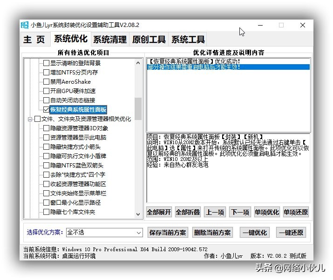Enable 开启GPU硬件加速 checkbox
The image size is (333, 280).
click(x=46, y=91)
